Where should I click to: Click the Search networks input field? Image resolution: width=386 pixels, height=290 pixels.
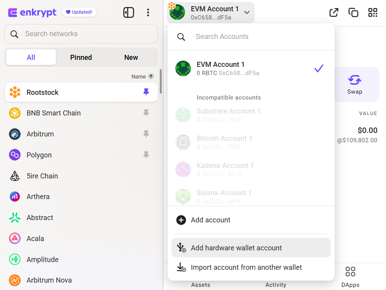coord(81,34)
